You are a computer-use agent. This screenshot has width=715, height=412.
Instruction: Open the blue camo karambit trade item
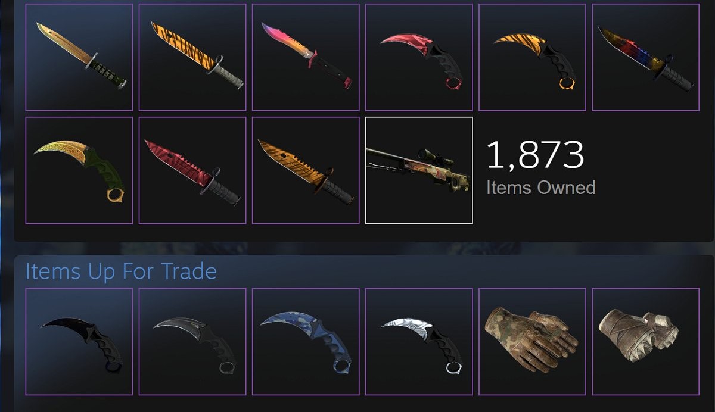[x=306, y=342]
